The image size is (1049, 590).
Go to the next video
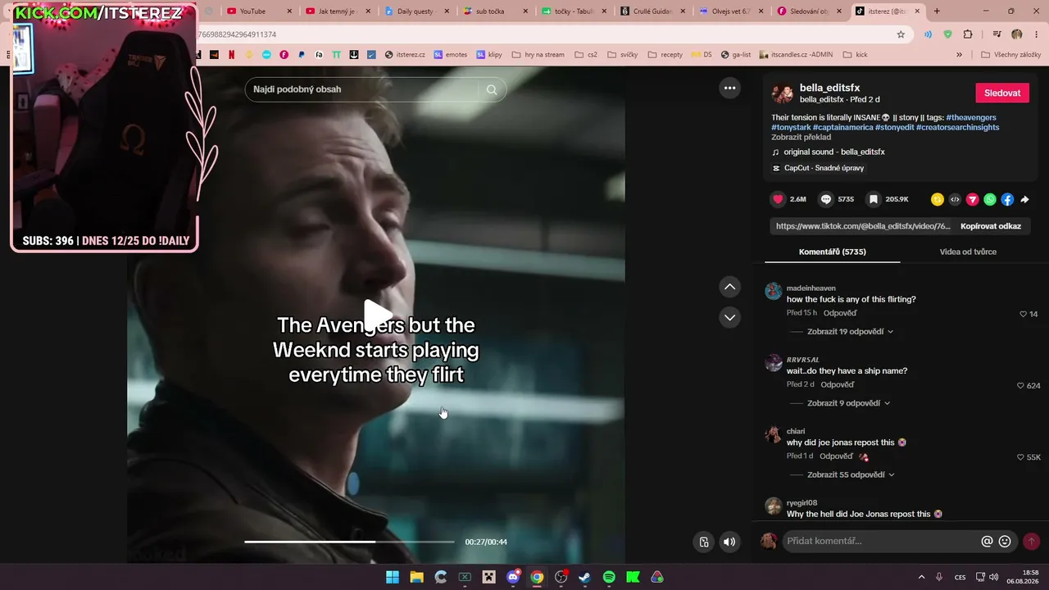(729, 317)
